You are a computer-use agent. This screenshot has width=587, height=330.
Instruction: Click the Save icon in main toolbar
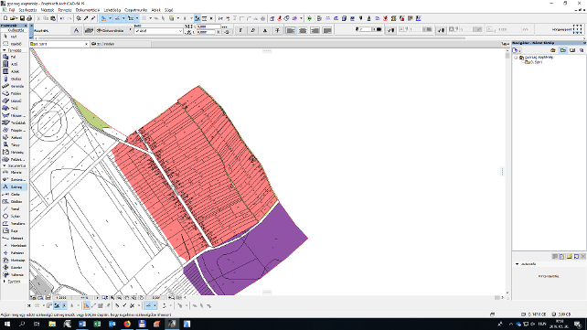(22, 18)
